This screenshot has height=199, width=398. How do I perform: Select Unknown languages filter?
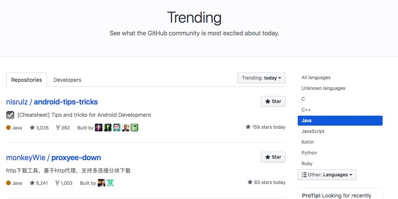click(323, 88)
